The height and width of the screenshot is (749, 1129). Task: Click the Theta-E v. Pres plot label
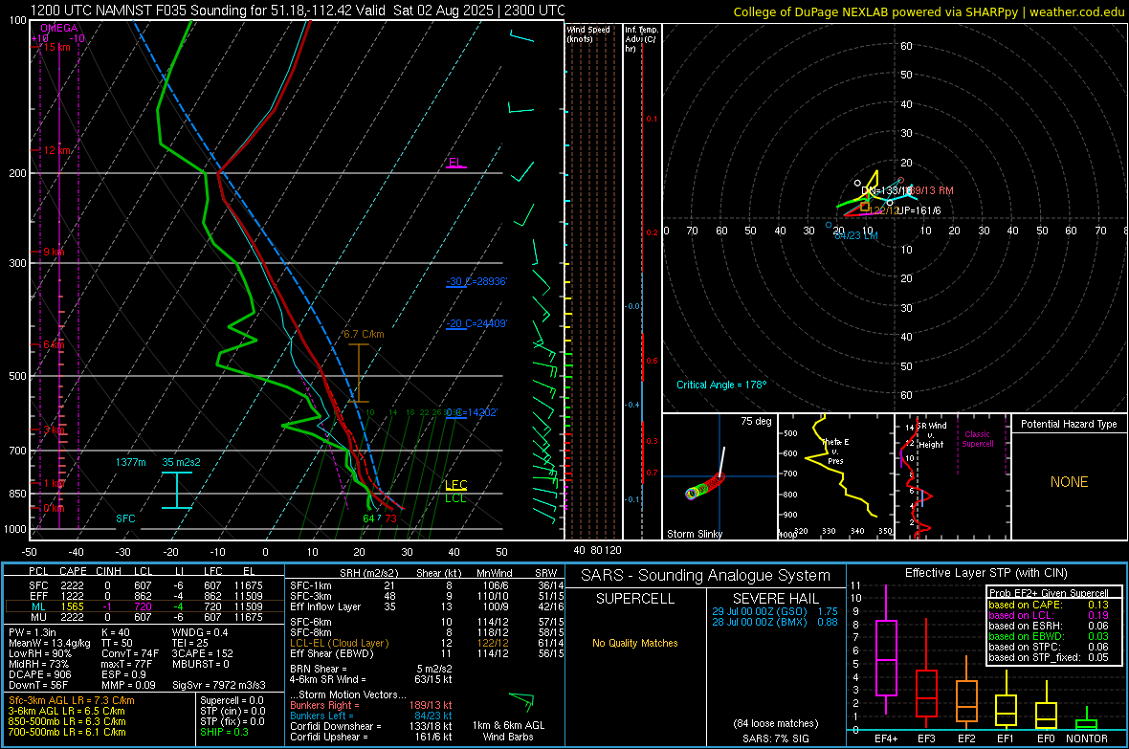[835, 451]
